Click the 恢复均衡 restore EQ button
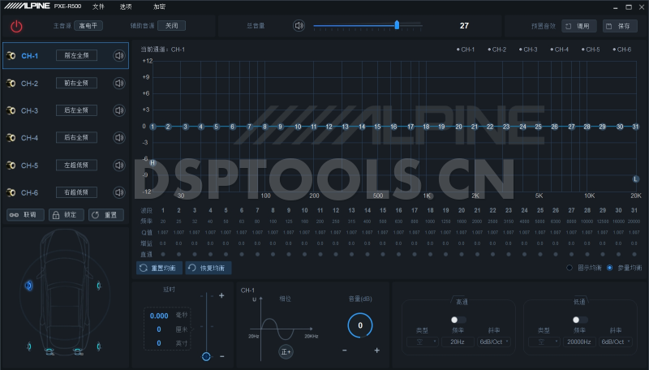The width and height of the screenshot is (649, 370). click(x=208, y=268)
